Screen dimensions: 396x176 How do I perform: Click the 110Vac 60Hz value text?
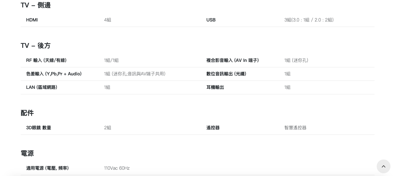[117, 168]
